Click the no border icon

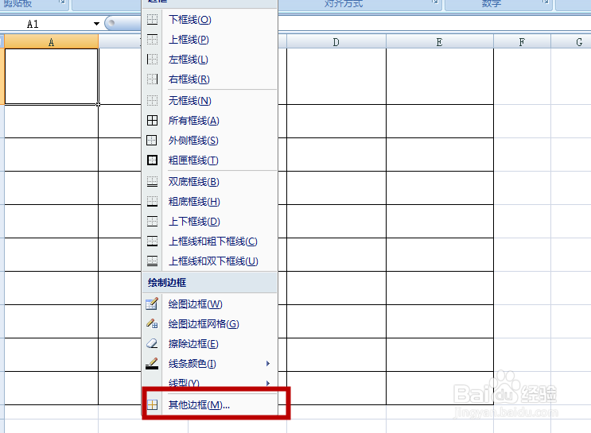pos(152,101)
